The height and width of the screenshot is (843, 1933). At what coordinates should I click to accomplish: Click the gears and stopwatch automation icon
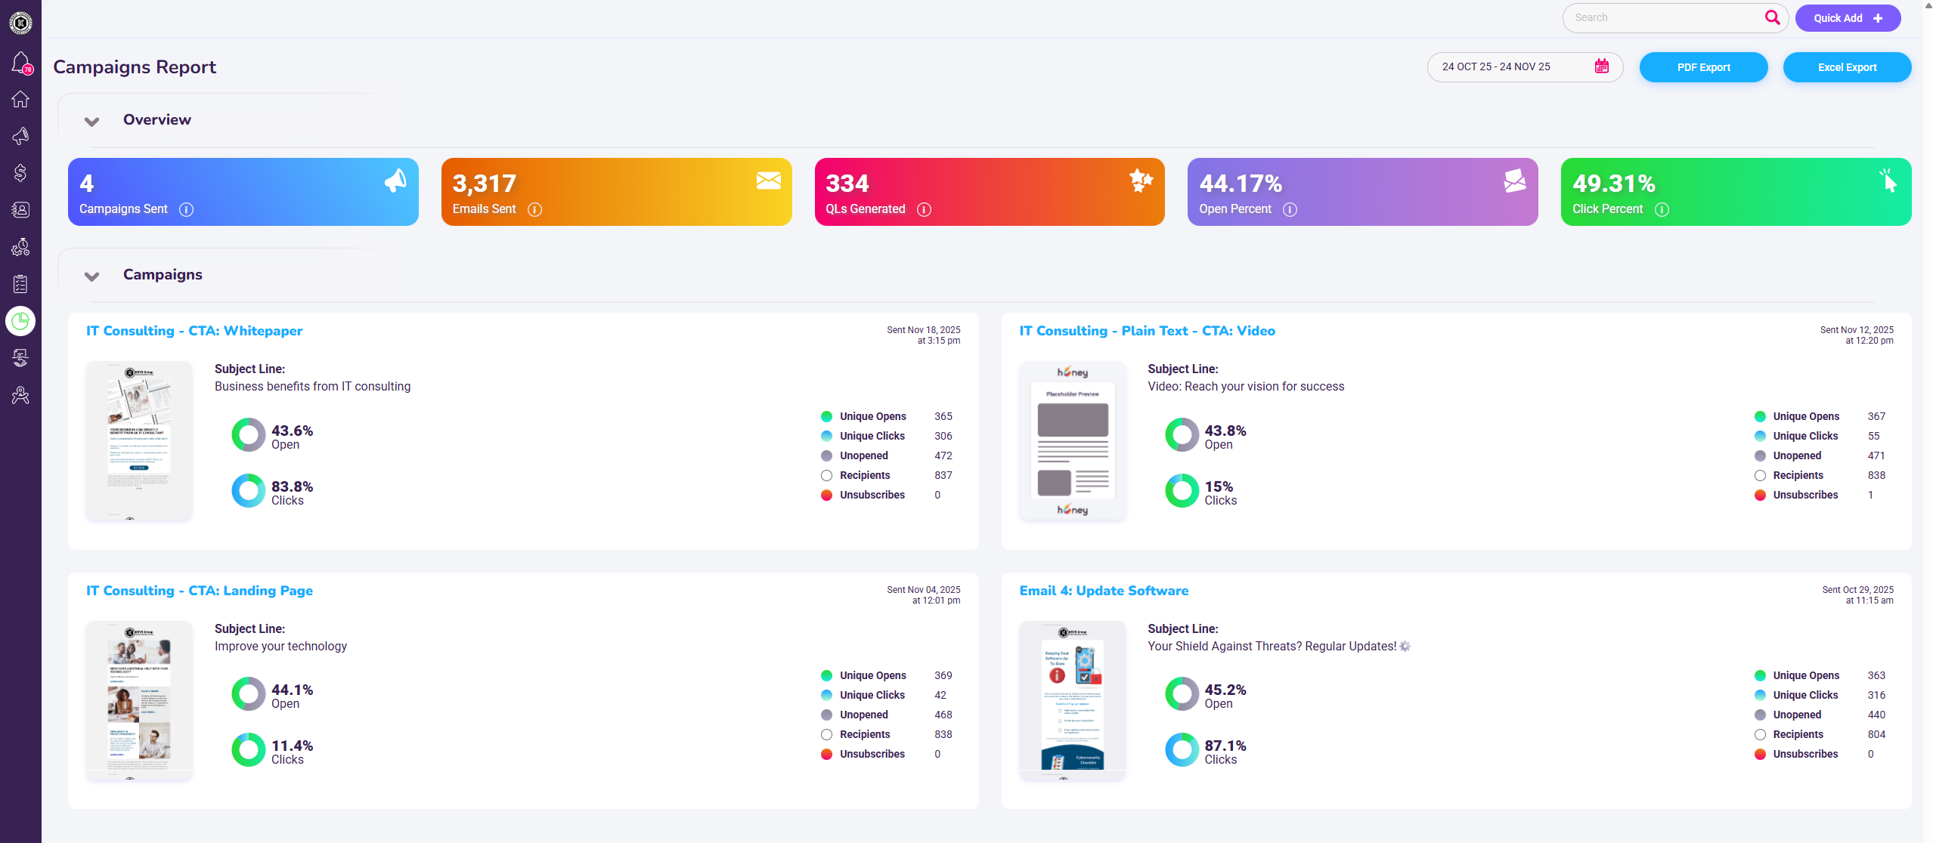[20, 247]
